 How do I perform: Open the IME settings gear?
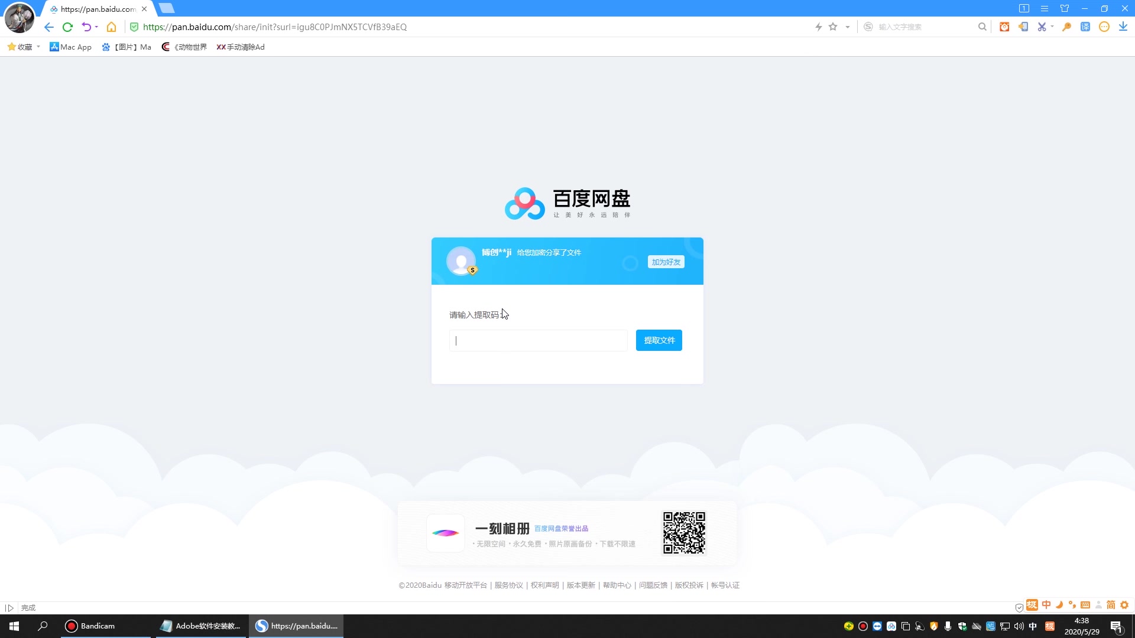1124,605
